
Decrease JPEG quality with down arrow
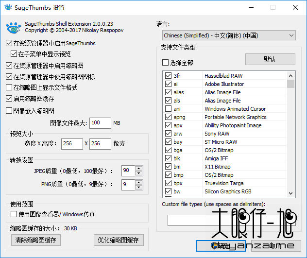click(x=138, y=173)
